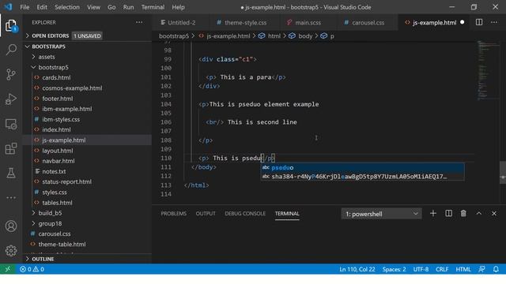Choose the sha384 autocomplete suggestion

click(x=363, y=177)
